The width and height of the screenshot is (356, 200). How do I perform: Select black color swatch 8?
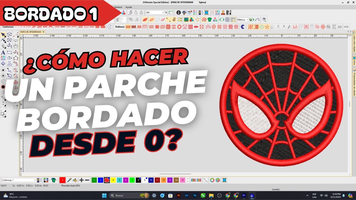(138, 180)
